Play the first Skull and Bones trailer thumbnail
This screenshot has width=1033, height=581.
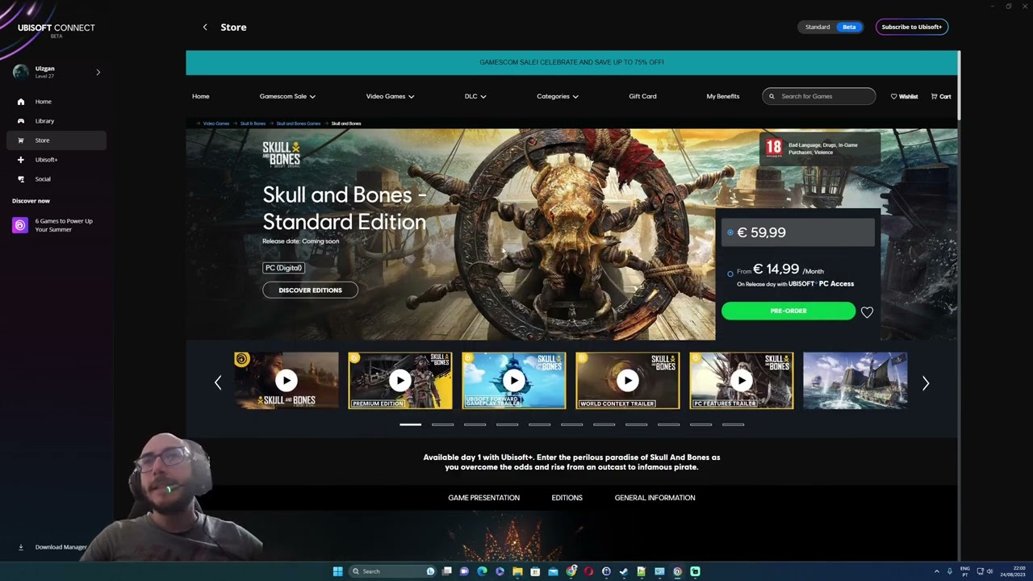286,380
